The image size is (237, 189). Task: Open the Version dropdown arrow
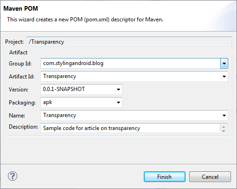click(x=118, y=90)
